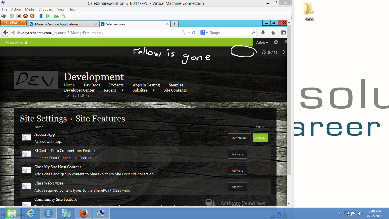The image size is (389, 219).
Task: Shut down the VM using red icon
Action: click(25, 16)
